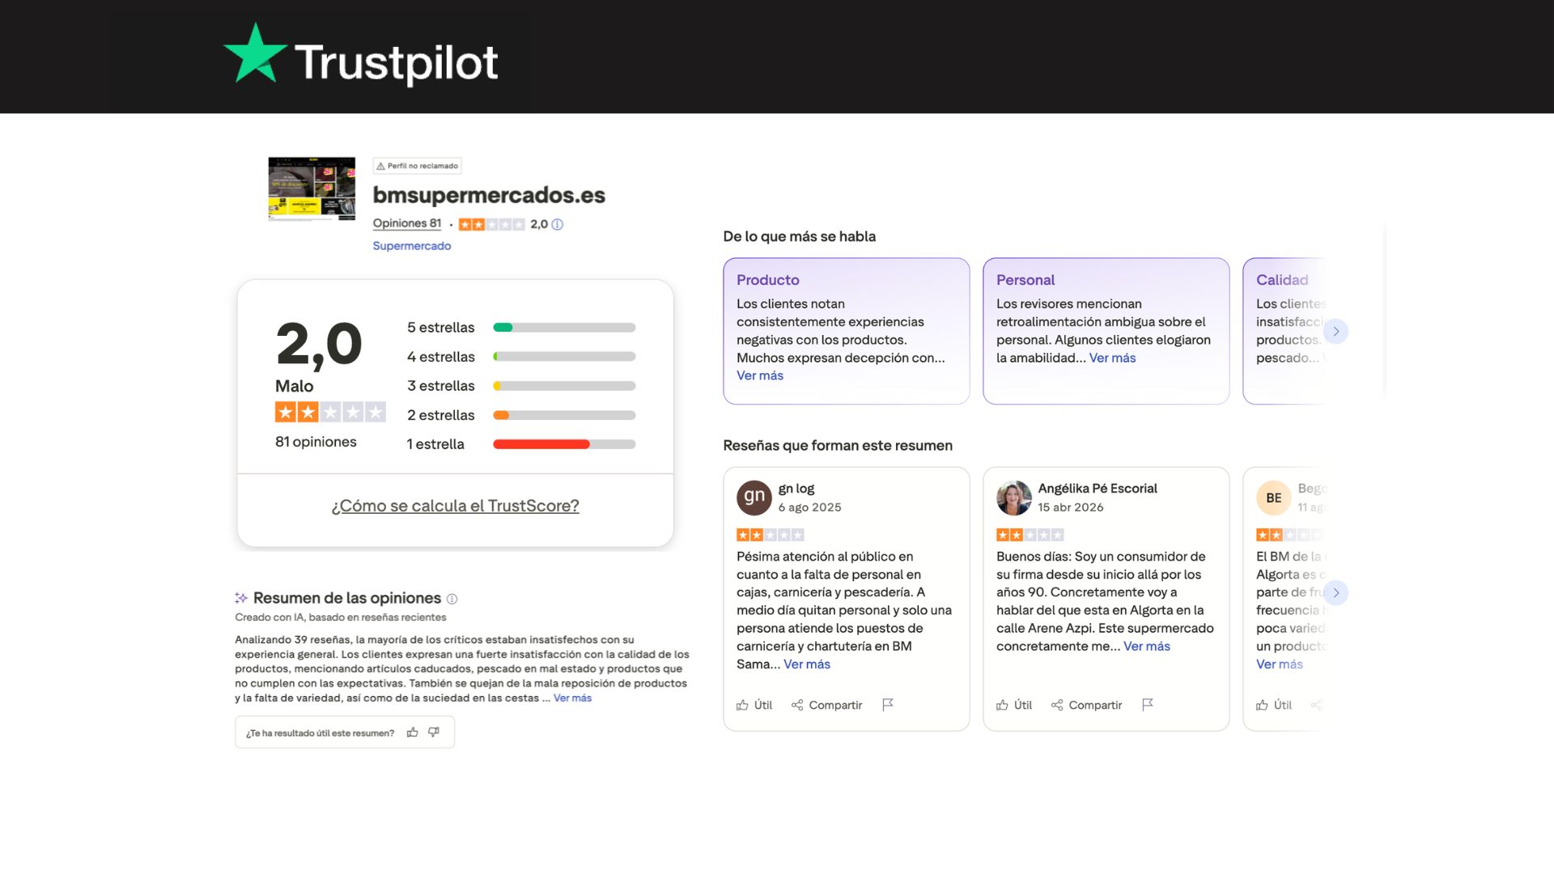The image size is (1554, 874).
Task: Click the BE avatar circle
Action: point(1274,498)
